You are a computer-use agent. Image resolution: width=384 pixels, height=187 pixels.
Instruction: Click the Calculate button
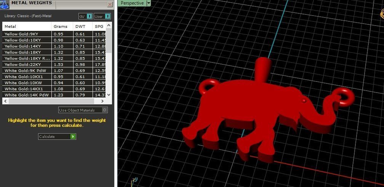pyautogui.click(x=57, y=137)
